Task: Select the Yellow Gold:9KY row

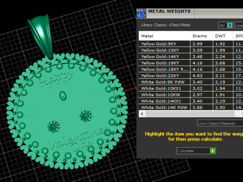Action: coord(191,44)
